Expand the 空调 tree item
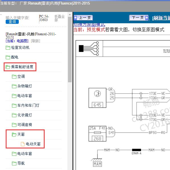 click(x=21, y=76)
